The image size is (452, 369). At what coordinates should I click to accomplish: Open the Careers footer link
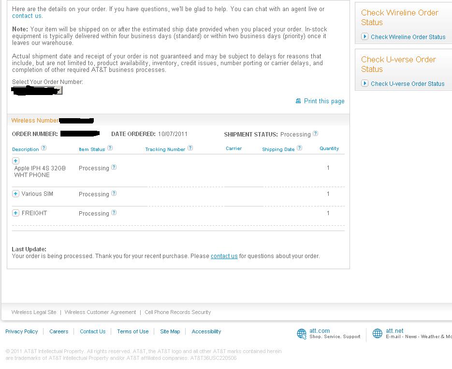tap(59, 331)
